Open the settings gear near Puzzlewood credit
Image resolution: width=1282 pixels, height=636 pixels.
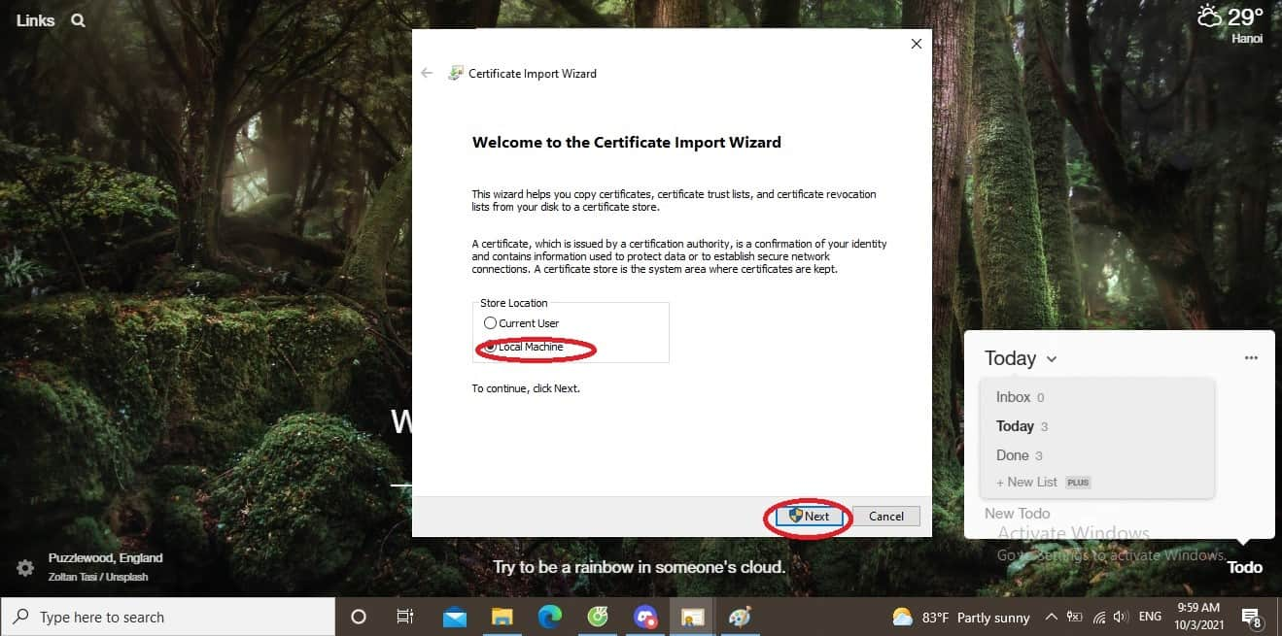pyautogui.click(x=24, y=568)
